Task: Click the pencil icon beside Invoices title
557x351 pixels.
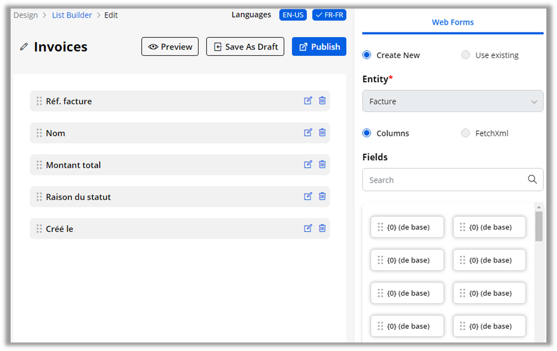Action: coord(23,47)
